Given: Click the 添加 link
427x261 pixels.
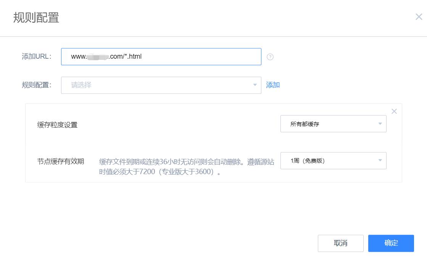Looking at the screenshot, I should click(273, 85).
